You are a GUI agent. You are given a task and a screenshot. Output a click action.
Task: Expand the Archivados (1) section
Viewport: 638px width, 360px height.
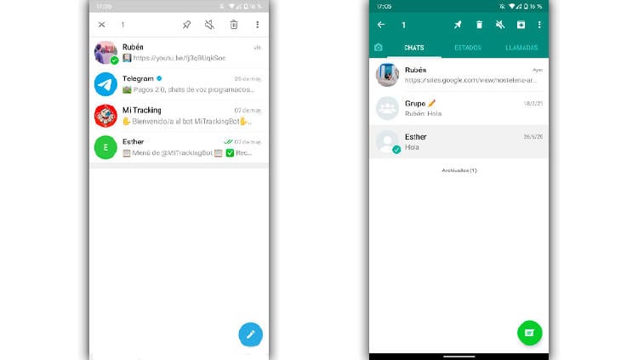coord(459,170)
